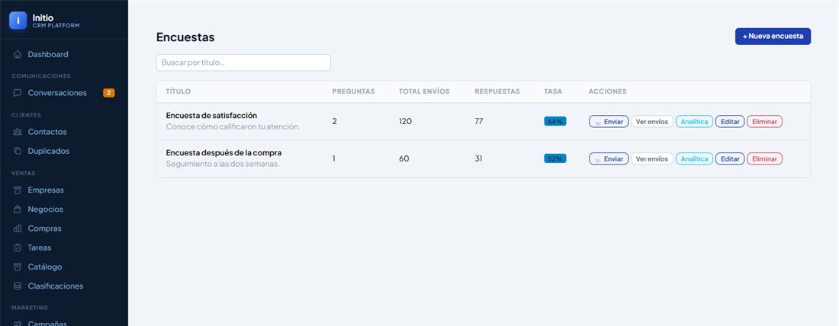Click the Tareas clipboard icon
The width and height of the screenshot is (839, 326).
[18, 248]
